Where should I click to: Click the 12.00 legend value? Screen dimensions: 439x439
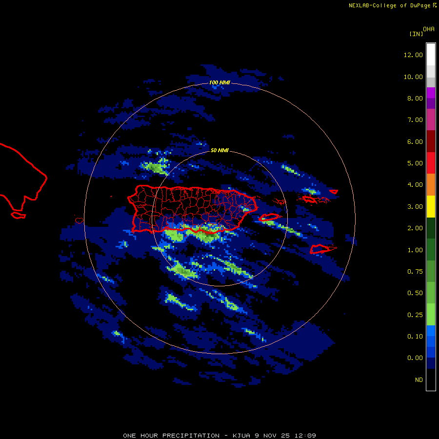pyautogui.click(x=413, y=55)
